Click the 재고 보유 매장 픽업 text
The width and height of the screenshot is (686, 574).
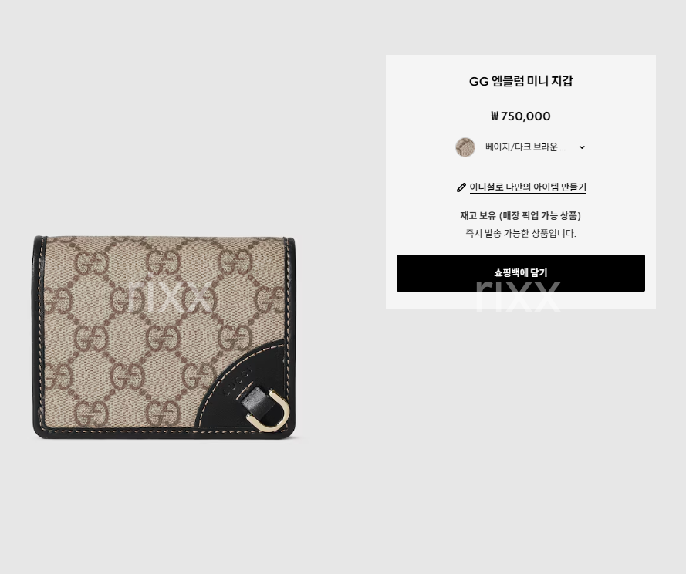[521, 216]
